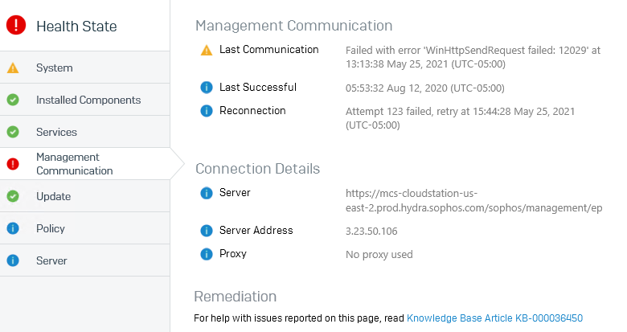Image resolution: width=627 pixels, height=332 pixels.
Task: Select the Server item in sidebar
Action: click(84, 260)
